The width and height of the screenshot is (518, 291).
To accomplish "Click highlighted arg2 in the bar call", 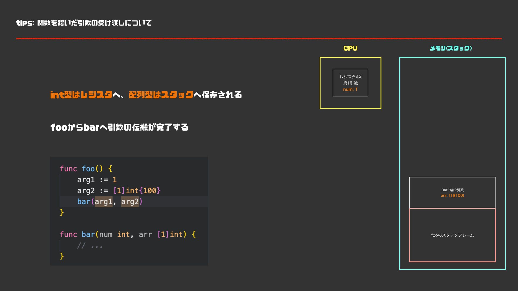I will pyautogui.click(x=130, y=202).
